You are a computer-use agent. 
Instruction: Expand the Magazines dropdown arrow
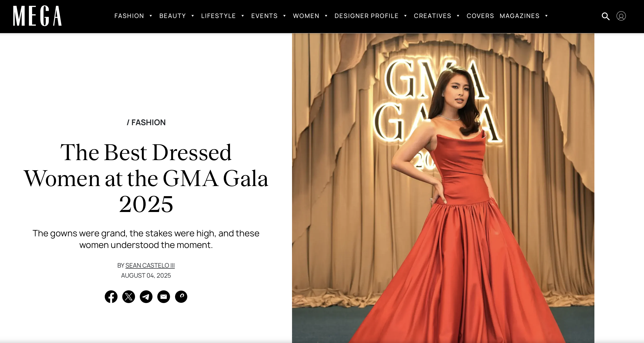pos(546,16)
